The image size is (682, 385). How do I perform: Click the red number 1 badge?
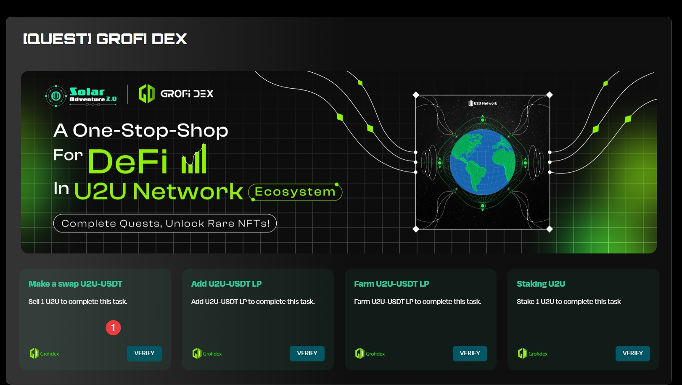(113, 328)
